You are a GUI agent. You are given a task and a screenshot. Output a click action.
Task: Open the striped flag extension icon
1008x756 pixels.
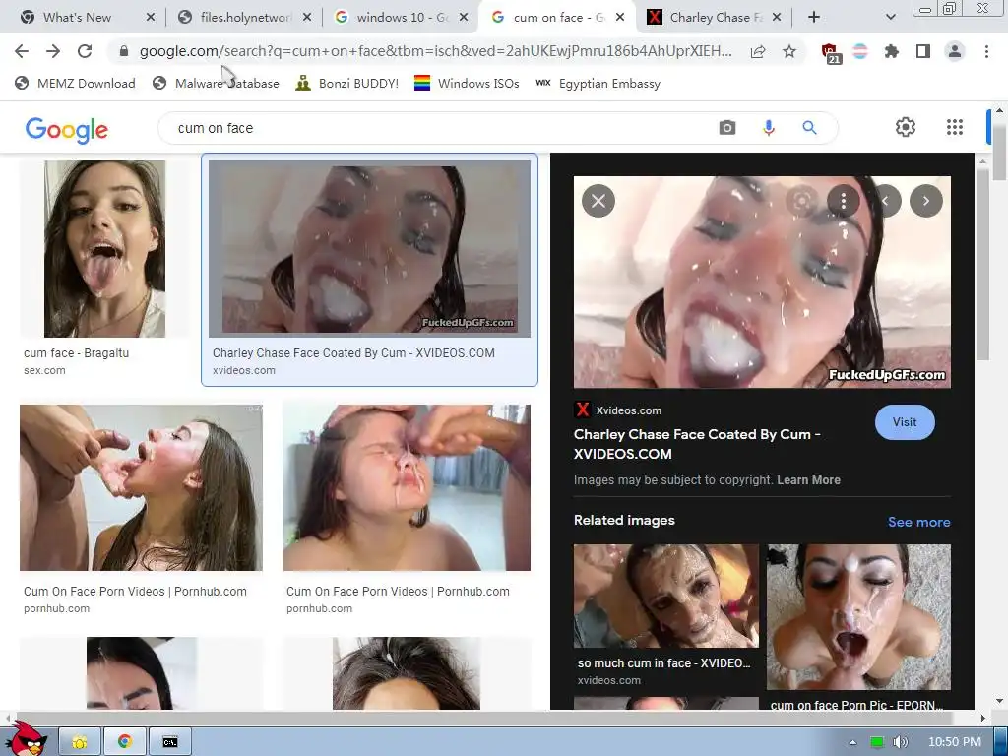860,51
